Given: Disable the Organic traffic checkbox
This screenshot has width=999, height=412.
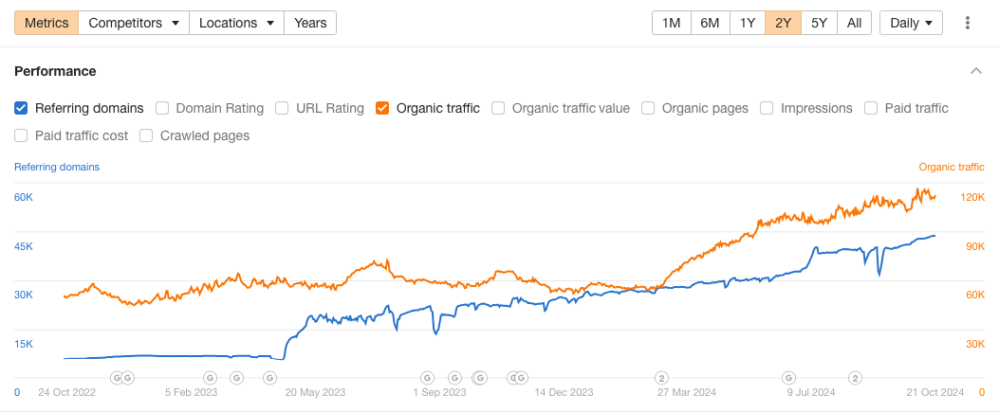Looking at the screenshot, I should coord(382,108).
